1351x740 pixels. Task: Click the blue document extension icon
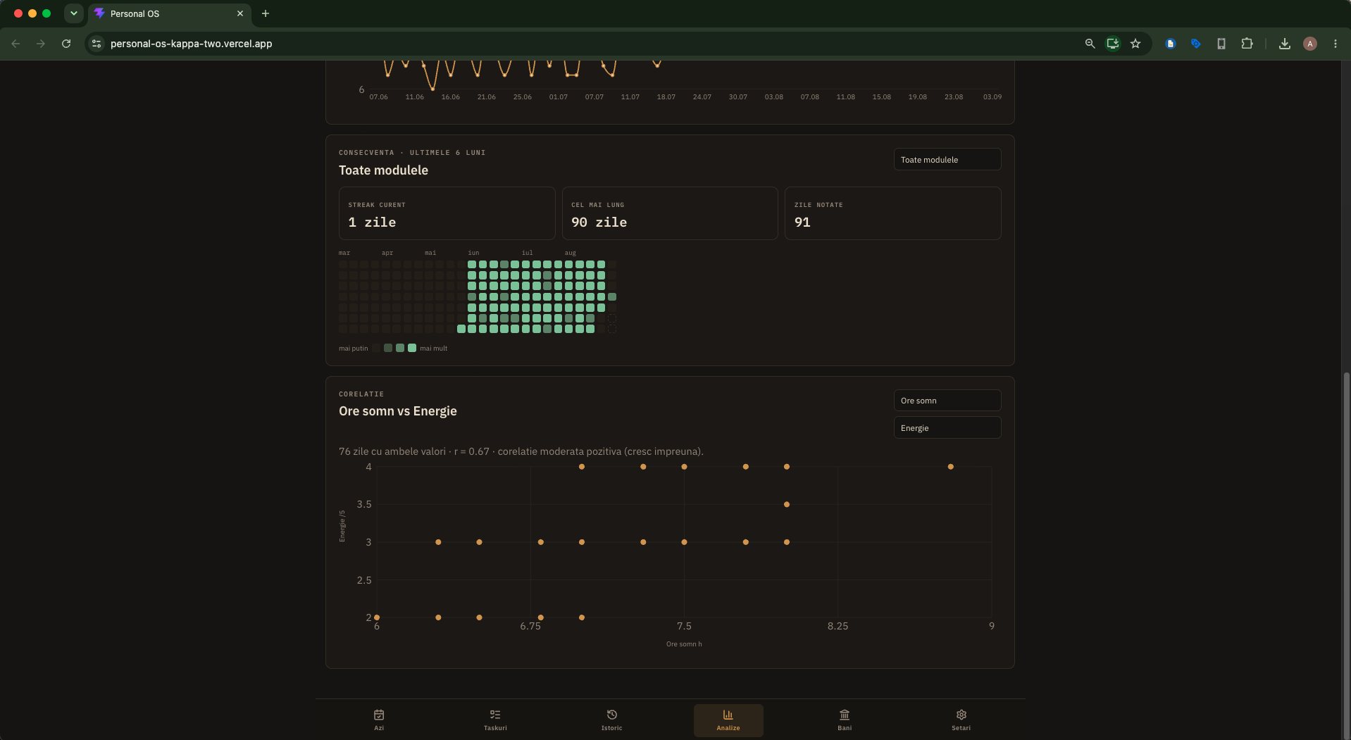pos(1171,44)
